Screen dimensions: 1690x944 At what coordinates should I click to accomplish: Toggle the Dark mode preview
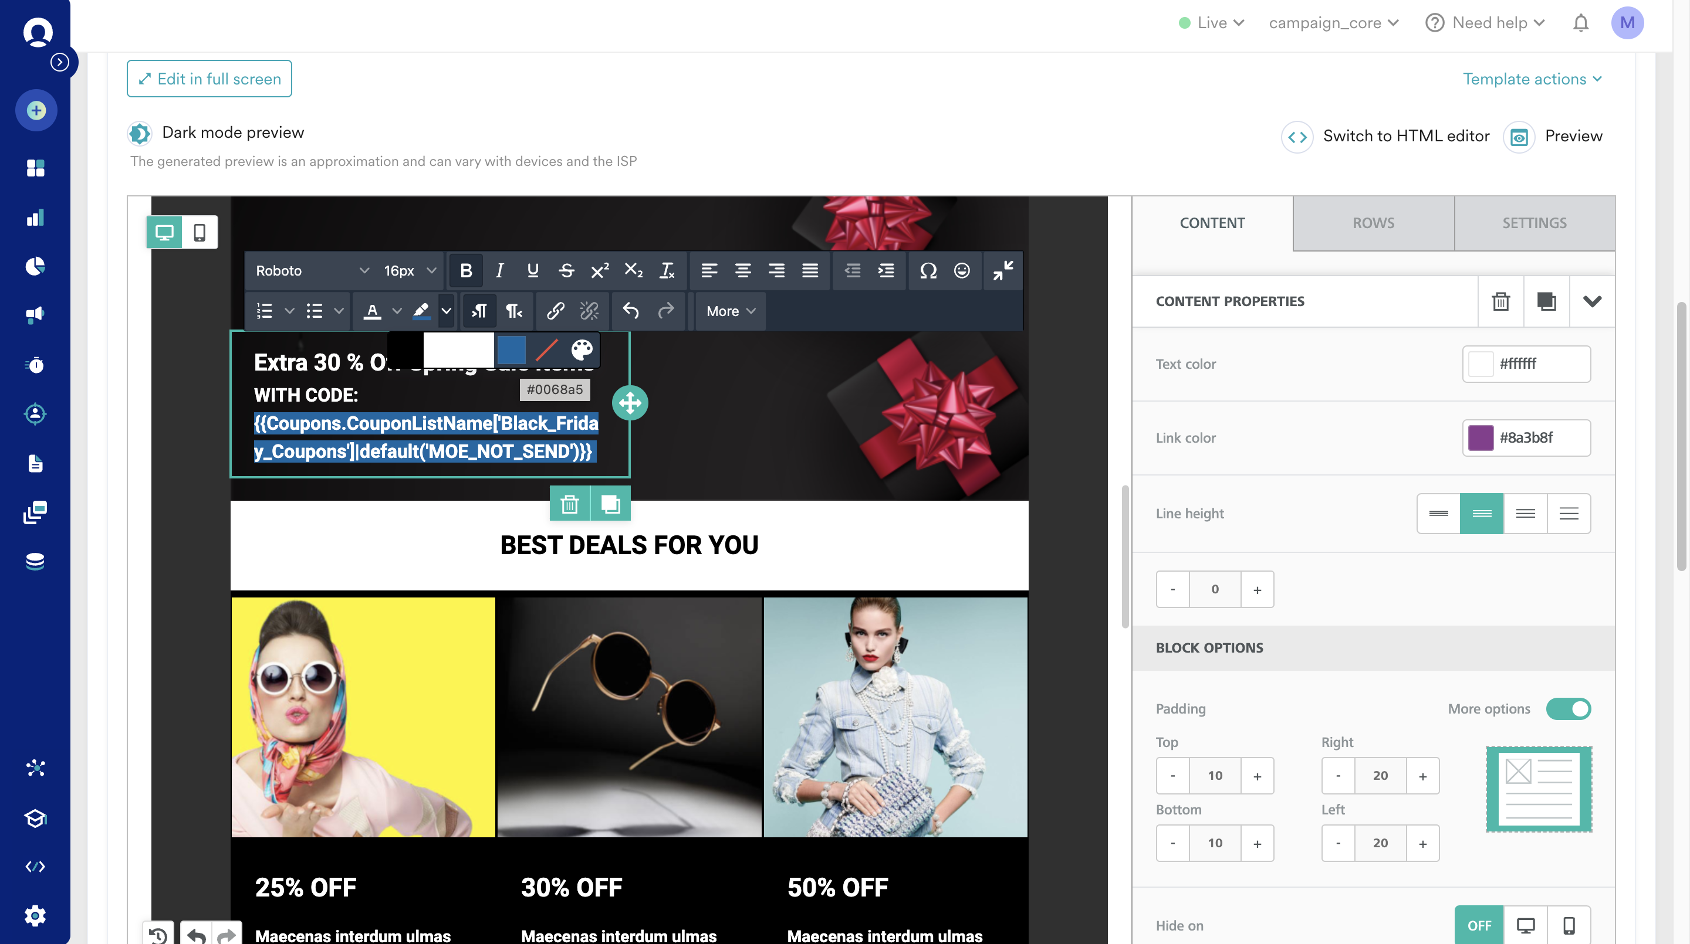[x=139, y=133]
